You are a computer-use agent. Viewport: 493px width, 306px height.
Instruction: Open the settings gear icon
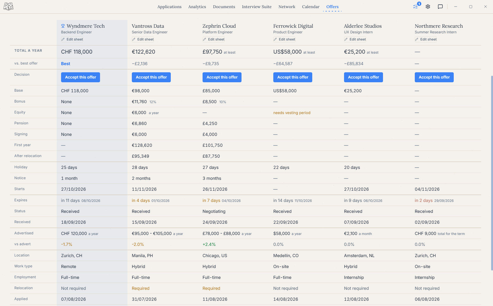(x=428, y=7)
